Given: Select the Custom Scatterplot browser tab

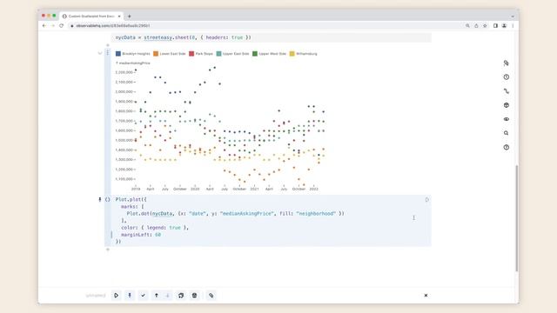Looking at the screenshot, I should click(91, 16).
